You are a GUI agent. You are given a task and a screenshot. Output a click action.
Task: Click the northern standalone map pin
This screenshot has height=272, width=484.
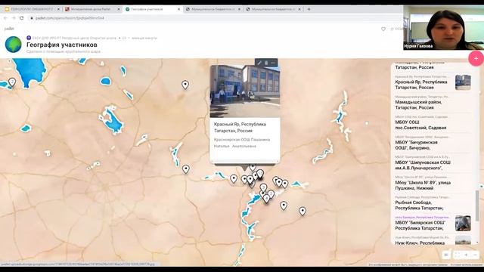[x=185, y=85]
